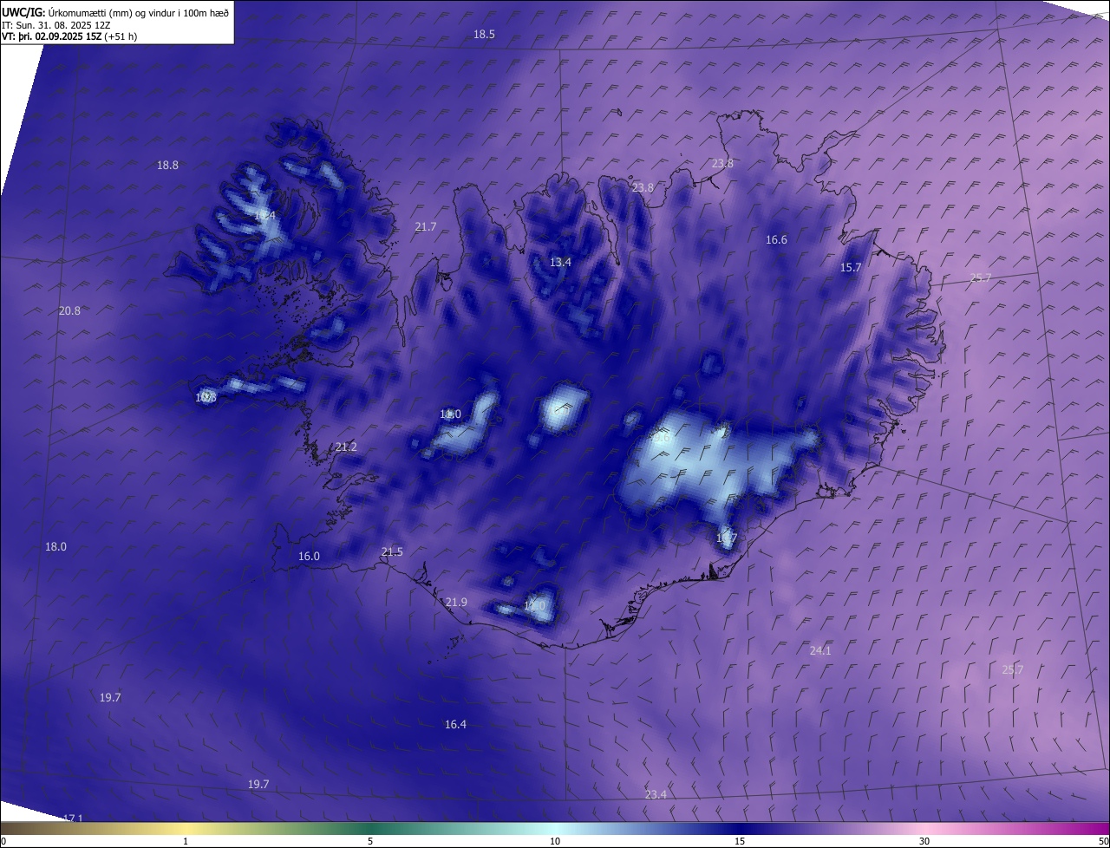Click the 0 tick label on the color scale
Screen dimensions: 1110x848
pyautogui.click(x=3, y=841)
